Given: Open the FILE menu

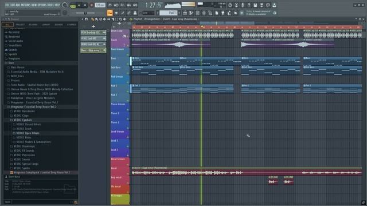Looking at the screenshot, I should coord(7,5).
